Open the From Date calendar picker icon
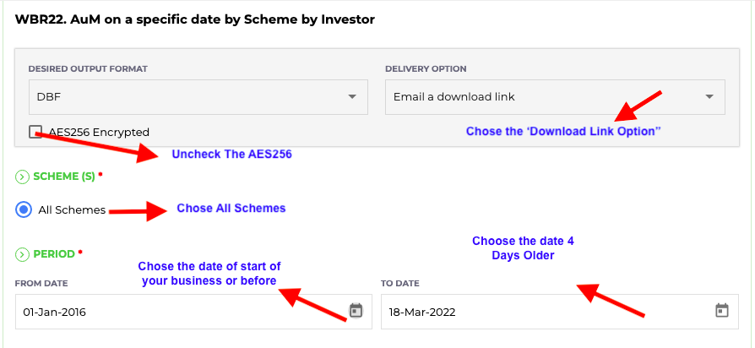 click(x=356, y=310)
